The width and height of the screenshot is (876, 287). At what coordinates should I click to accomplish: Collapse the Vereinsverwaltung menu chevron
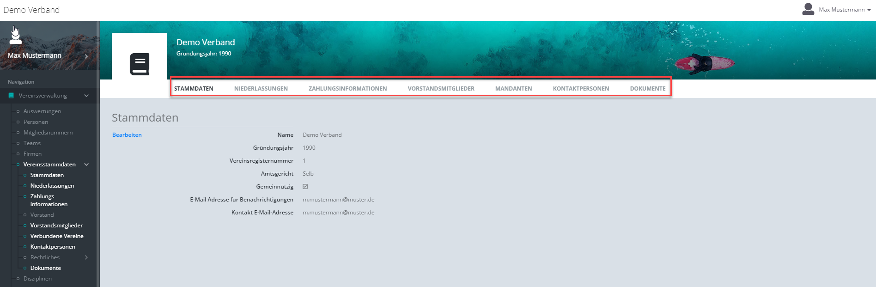86,96
